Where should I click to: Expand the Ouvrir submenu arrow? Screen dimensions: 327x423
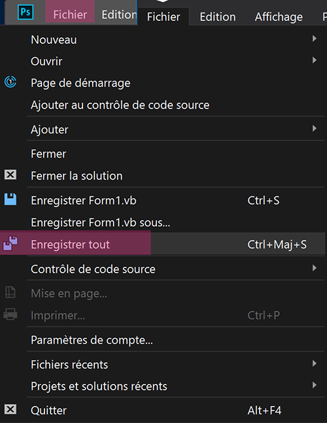(315, 60)
